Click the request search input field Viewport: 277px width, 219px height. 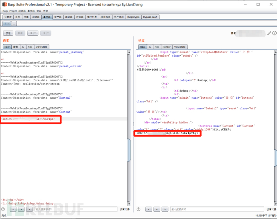[76, 209]
